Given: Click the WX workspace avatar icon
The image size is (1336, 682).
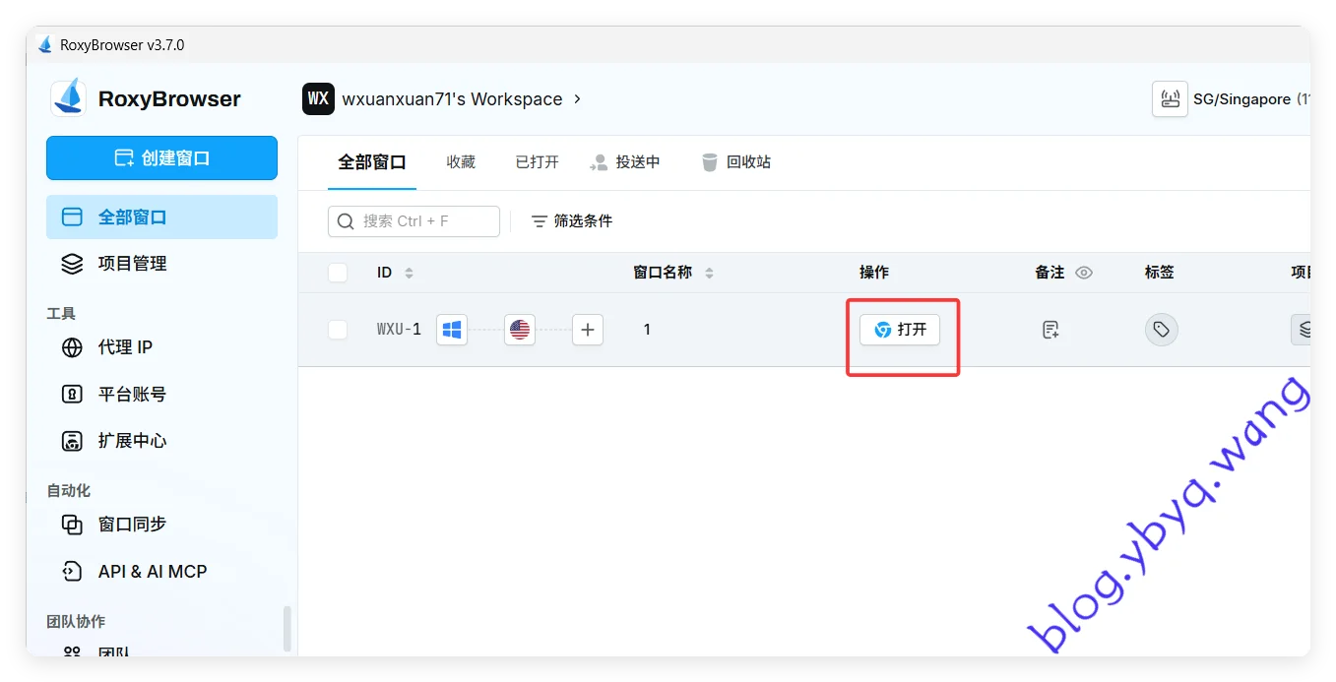Looking at the screenshot, I should pos(318,99).
